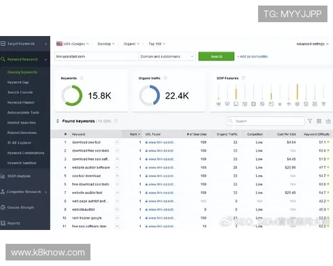Viewport: 333px width, 266px height.
Task: Click the filter funnel icon
Action: tap(310, 121)
